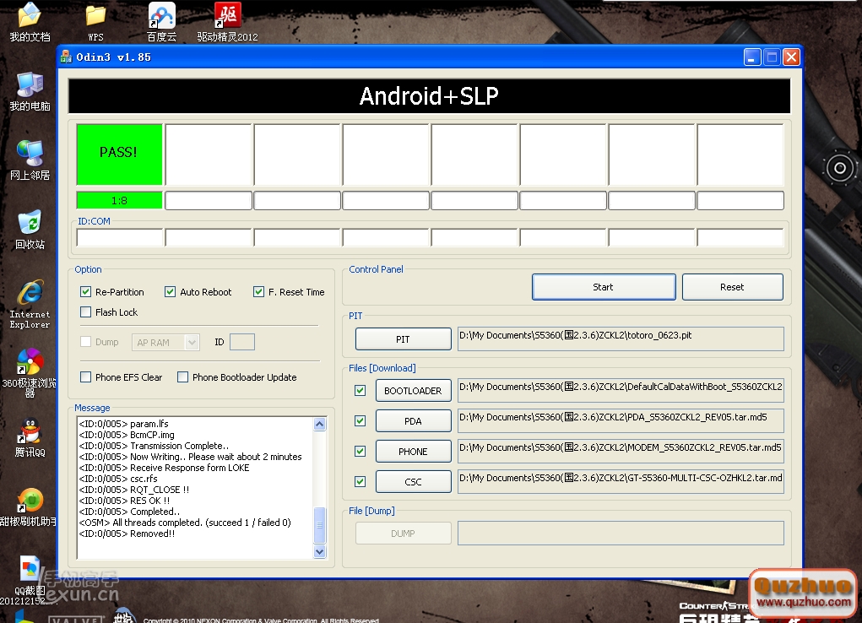Click the Start button
The height and width of the screenshot is (623, 862).
point(603,287)
